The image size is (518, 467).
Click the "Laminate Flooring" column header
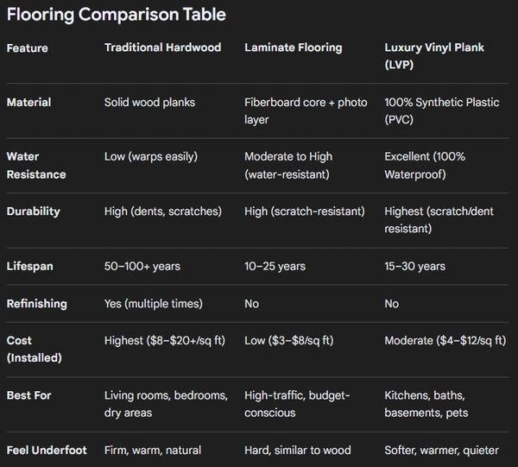pyautogui.click(x=294, y=48)
